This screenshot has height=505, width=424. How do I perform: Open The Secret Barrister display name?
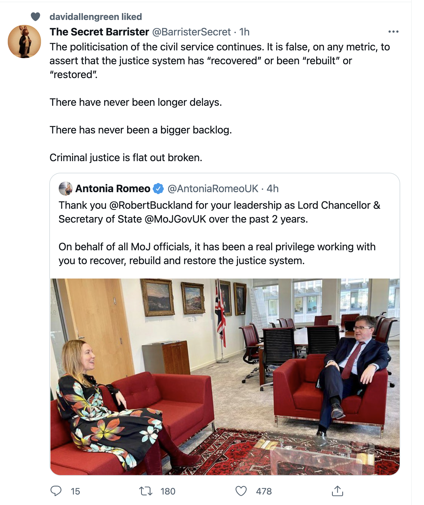tap(99, 32)
